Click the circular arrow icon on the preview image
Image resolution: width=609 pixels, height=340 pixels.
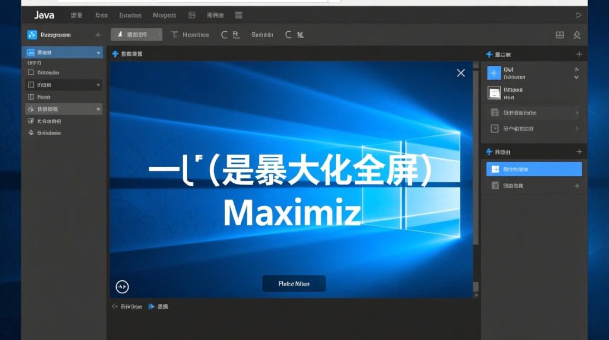[x=121, y=287]
